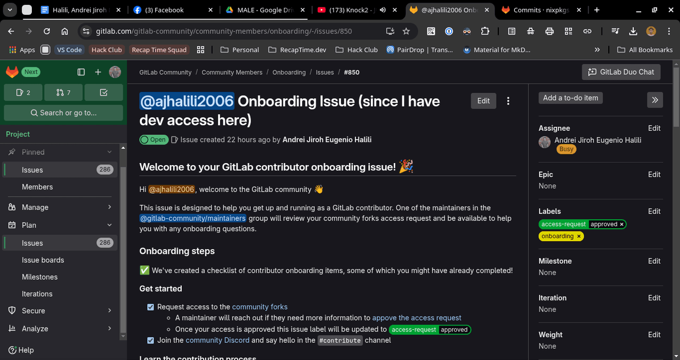Open Chrome three-dot menu

click(x=669, y=31)
